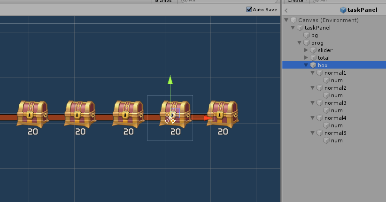
Task: Collapse the normal4 node
Action: (x=313, y=118)
